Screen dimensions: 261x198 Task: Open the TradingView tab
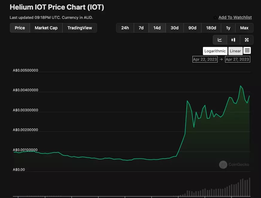pos(80,28)
